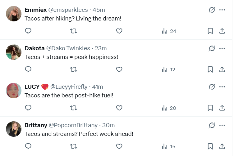Reply to Emmiex's tacos after hiking tweet

[28, 31]
